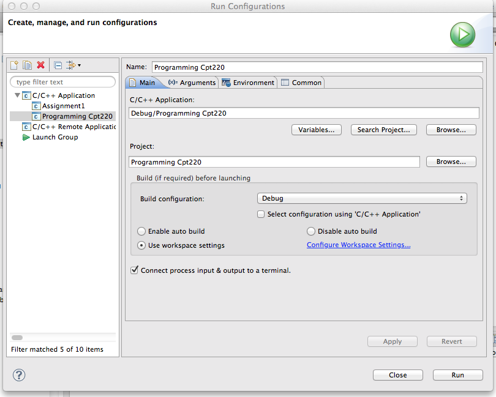This screenshot has width=496, height=397.
Task: Uncheck Connect process input & output to terminal
Action: click(134, 270)
